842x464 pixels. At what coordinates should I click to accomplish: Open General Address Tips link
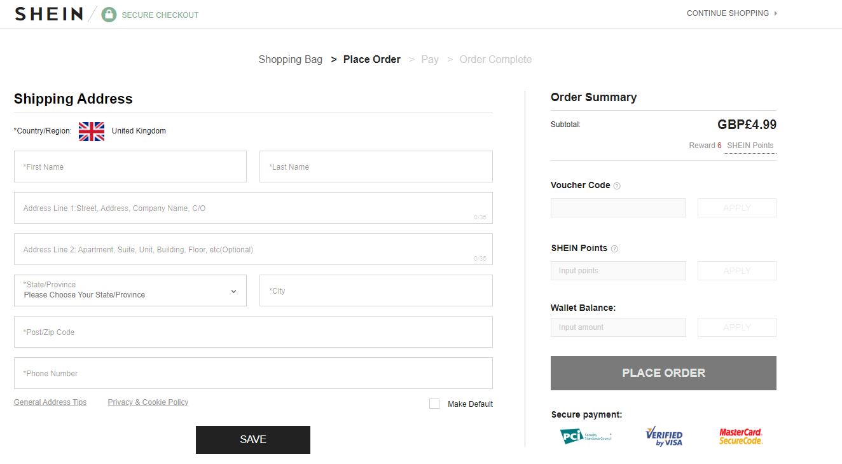pos(50,402)
